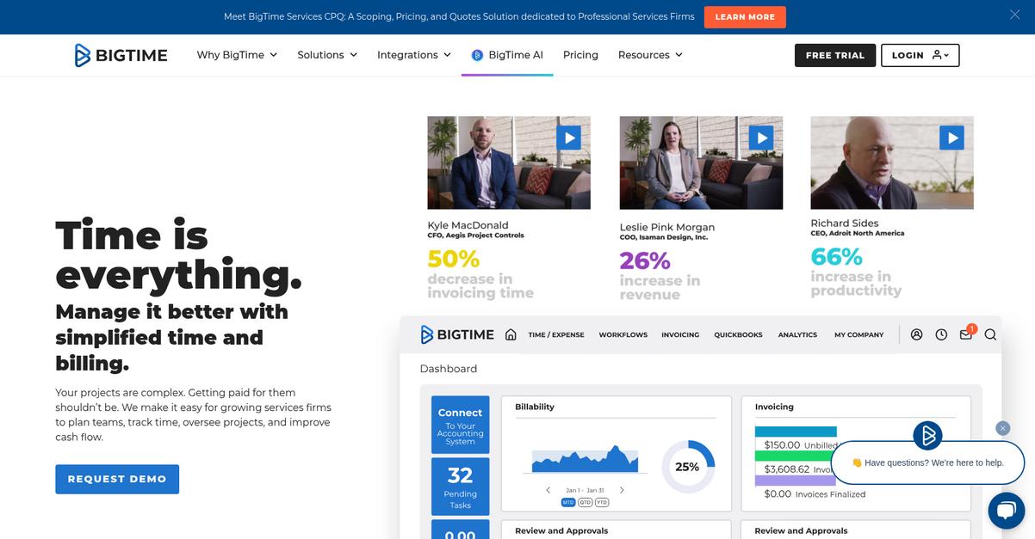This screenshot has height=539, width=1035.
Task: Click the dashboard clock timer icon
Action: 941,334
